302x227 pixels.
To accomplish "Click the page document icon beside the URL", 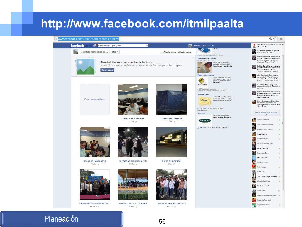I will tap(55, 39).
